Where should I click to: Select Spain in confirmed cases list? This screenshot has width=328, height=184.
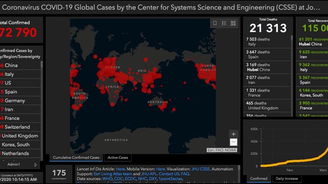(20, 92)
